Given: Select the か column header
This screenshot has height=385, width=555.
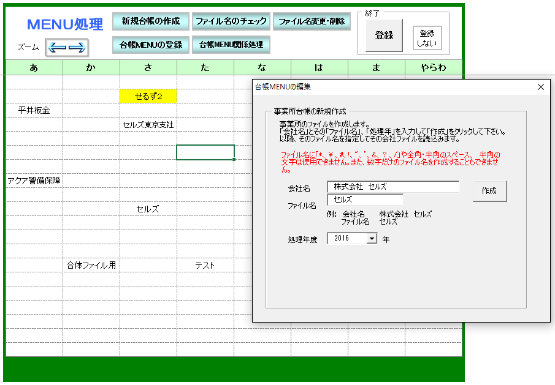Looking at the screenshot, I should click(x=91, y=67).
